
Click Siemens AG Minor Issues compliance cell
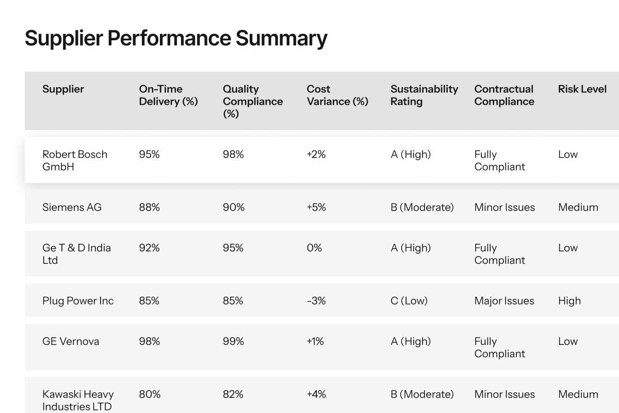tap(504, 208)
